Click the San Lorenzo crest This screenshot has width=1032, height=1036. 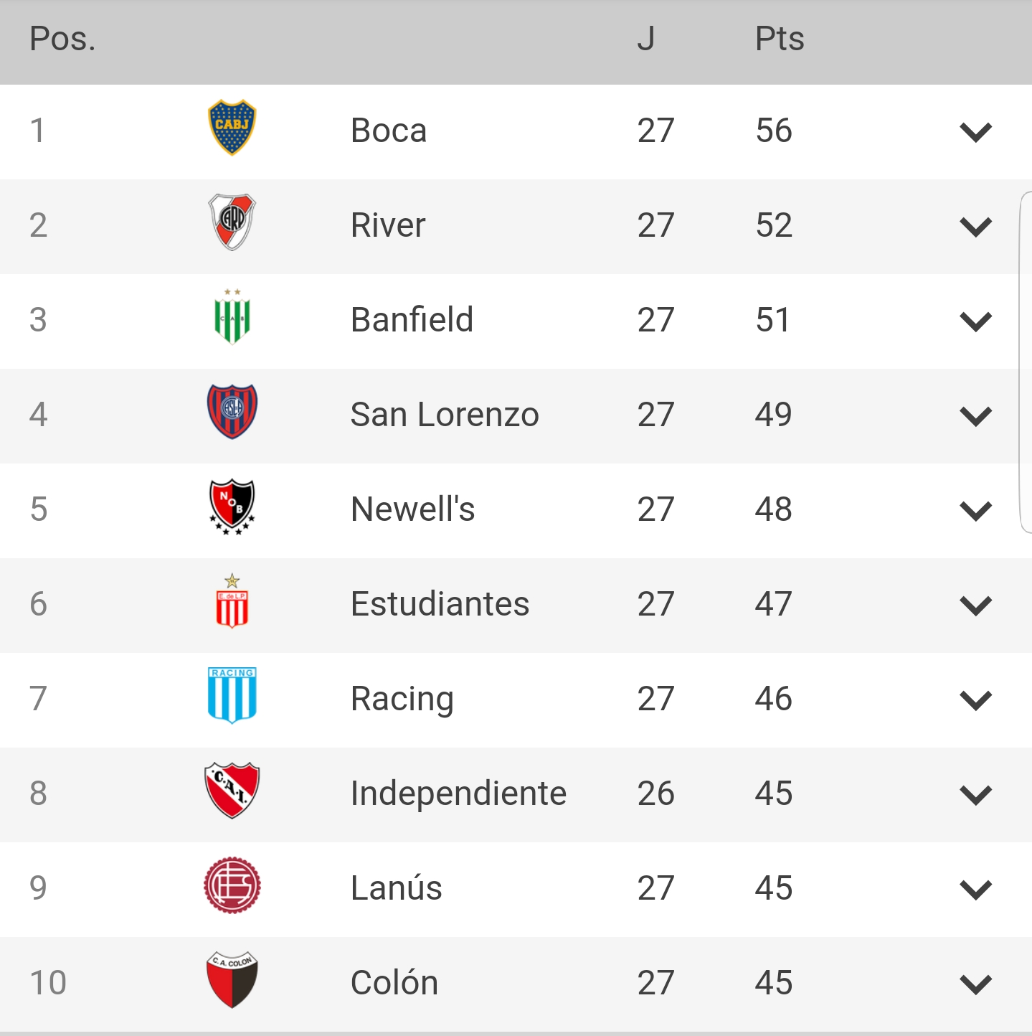click(x=232, y=412)
